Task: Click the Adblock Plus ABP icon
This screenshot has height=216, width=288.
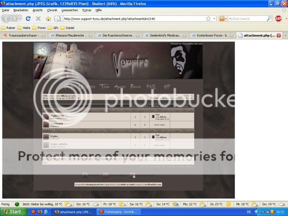Action: point(278,19)
